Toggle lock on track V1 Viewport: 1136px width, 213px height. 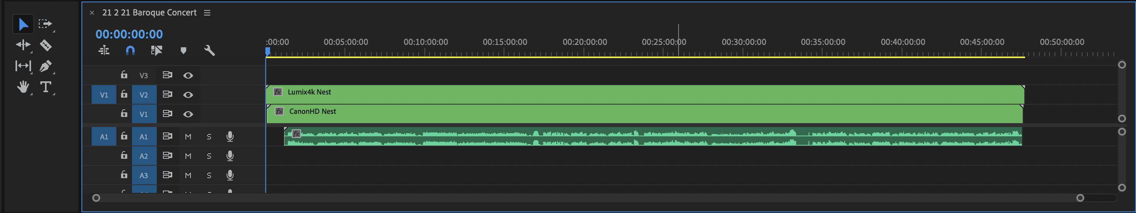(124, 113)
